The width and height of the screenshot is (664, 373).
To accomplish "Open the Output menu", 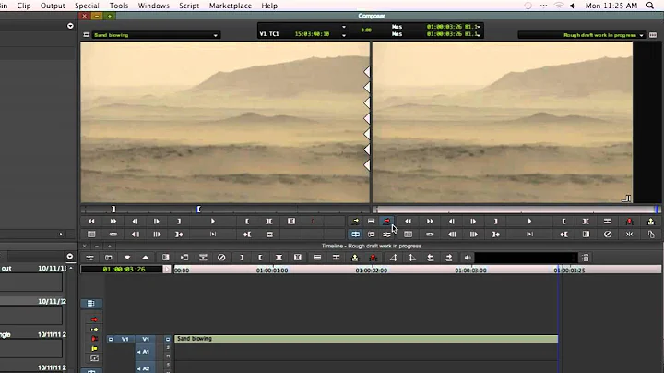I will tap(53, 6).
